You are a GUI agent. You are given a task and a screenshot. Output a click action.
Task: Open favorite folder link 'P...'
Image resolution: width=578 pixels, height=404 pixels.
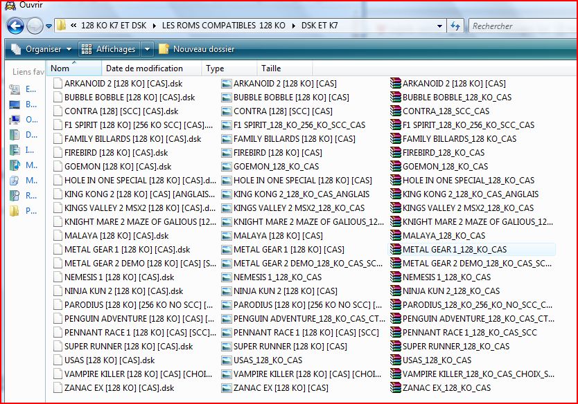coord(23,211)
